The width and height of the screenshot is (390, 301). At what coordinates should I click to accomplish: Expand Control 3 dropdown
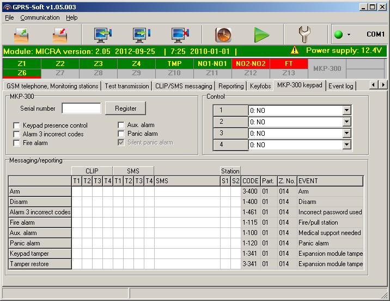pyautogui.click(x=346, y=133)
